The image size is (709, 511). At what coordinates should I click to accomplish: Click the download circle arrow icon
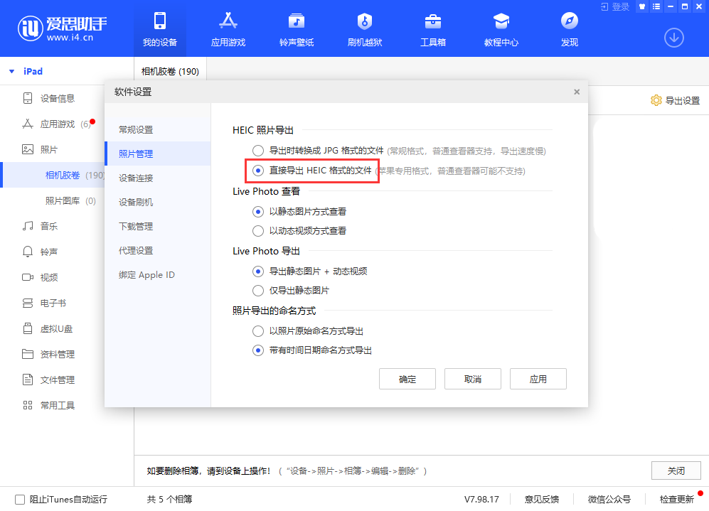673,38
